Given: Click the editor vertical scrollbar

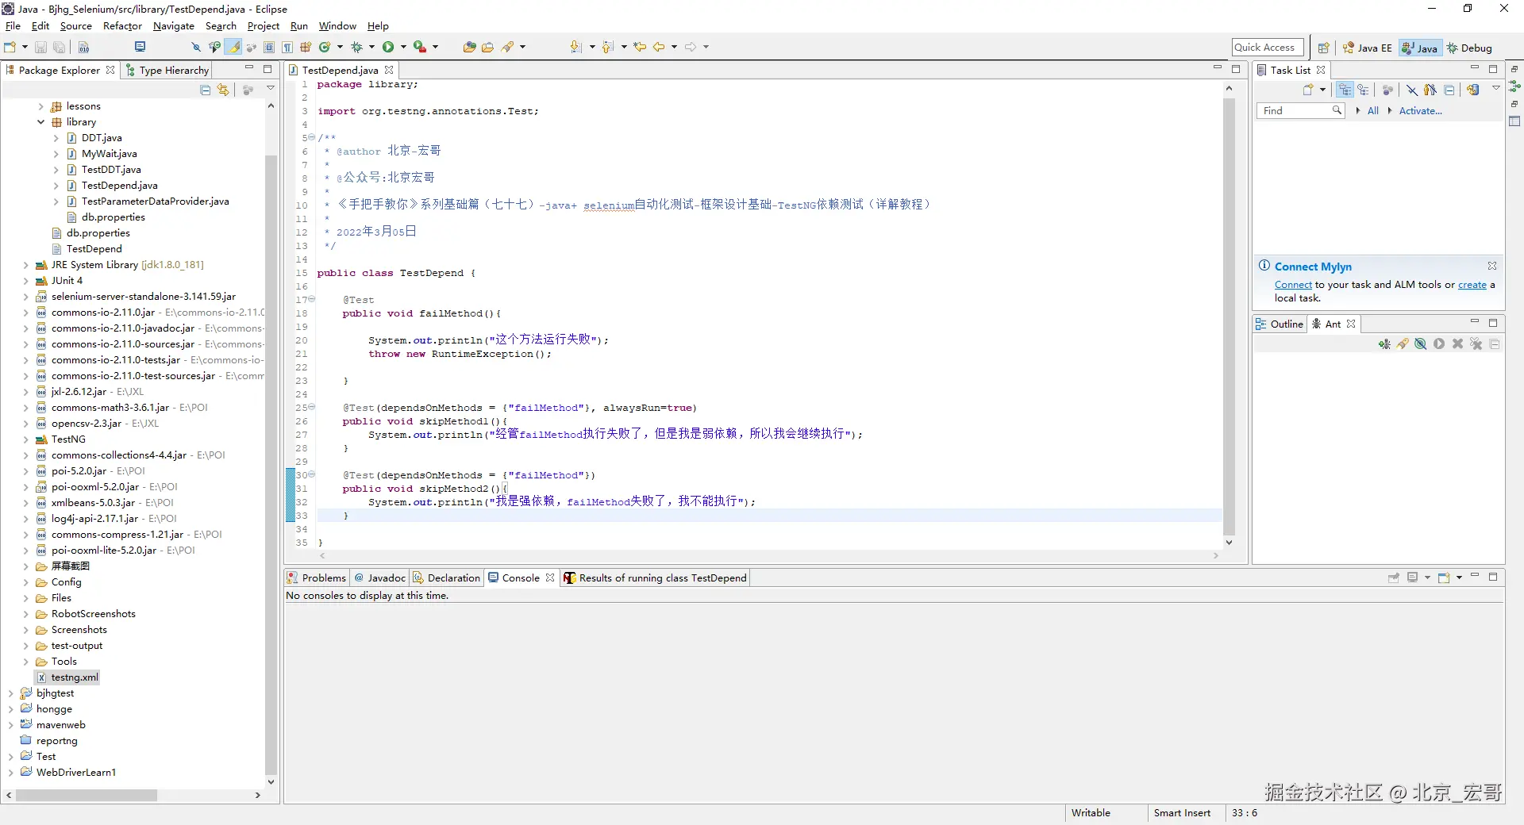Looking at the screenshot, I should point(1229,317).
